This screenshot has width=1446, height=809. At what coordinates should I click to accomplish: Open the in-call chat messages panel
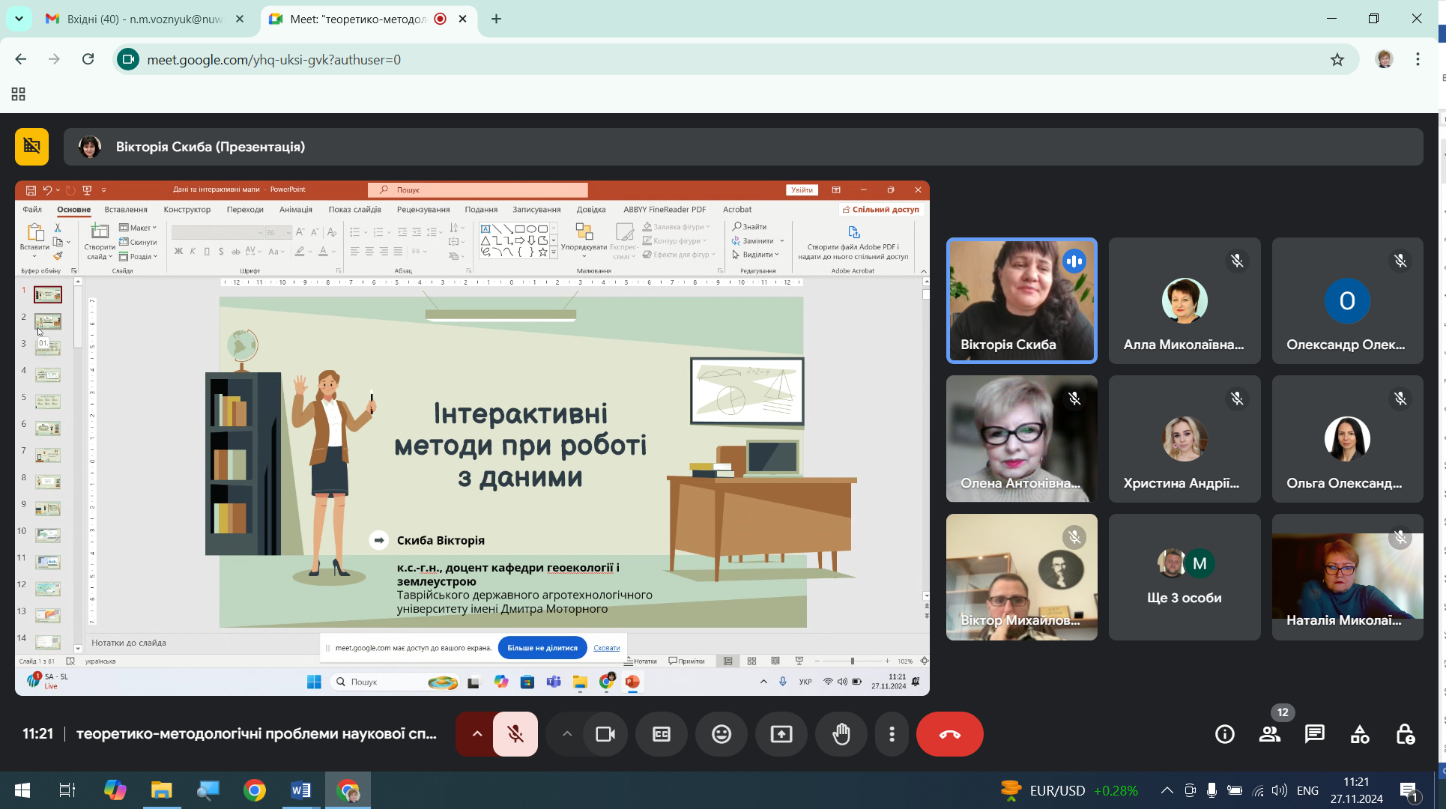click(x=1314, y=734)
